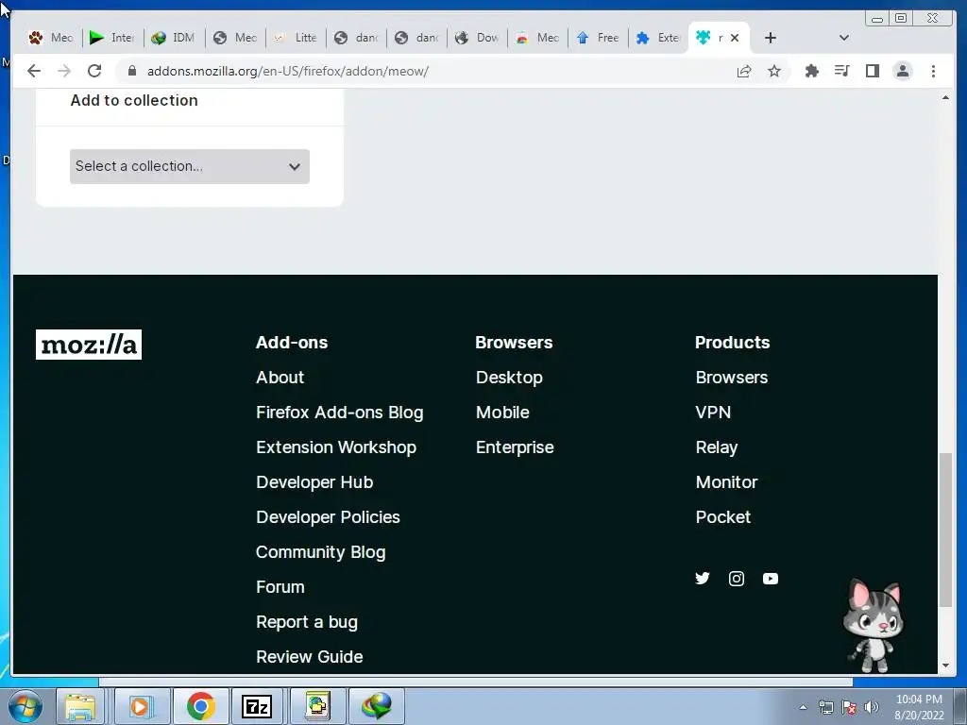Open the network tray icon
967x725 pixels.
[825, 707]
